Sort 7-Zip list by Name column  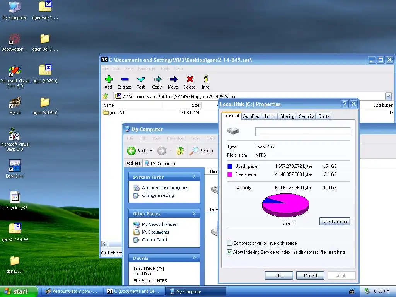click(x=132, y=105)
